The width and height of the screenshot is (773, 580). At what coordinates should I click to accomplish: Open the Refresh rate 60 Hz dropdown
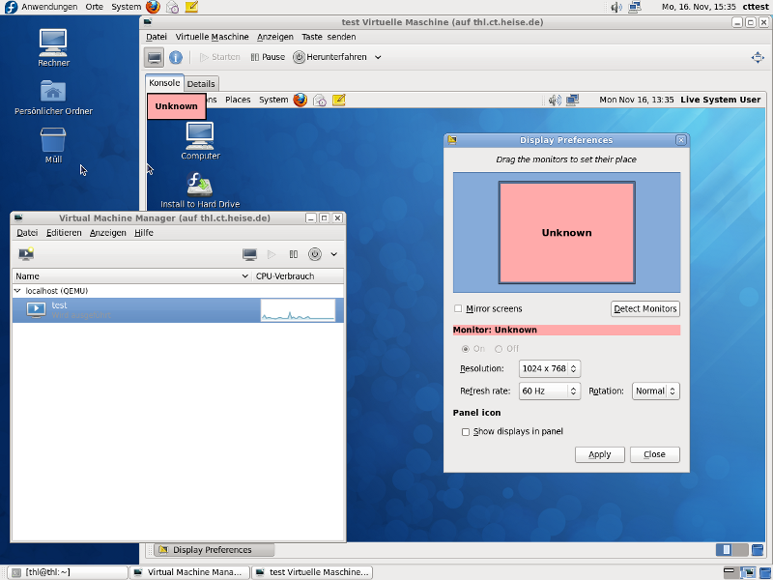549,391
